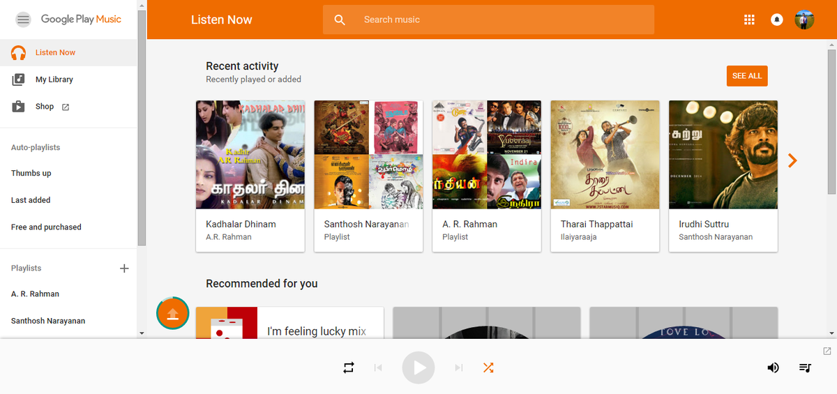Open the Last added auto-playlist

click(x=31, y=200)
